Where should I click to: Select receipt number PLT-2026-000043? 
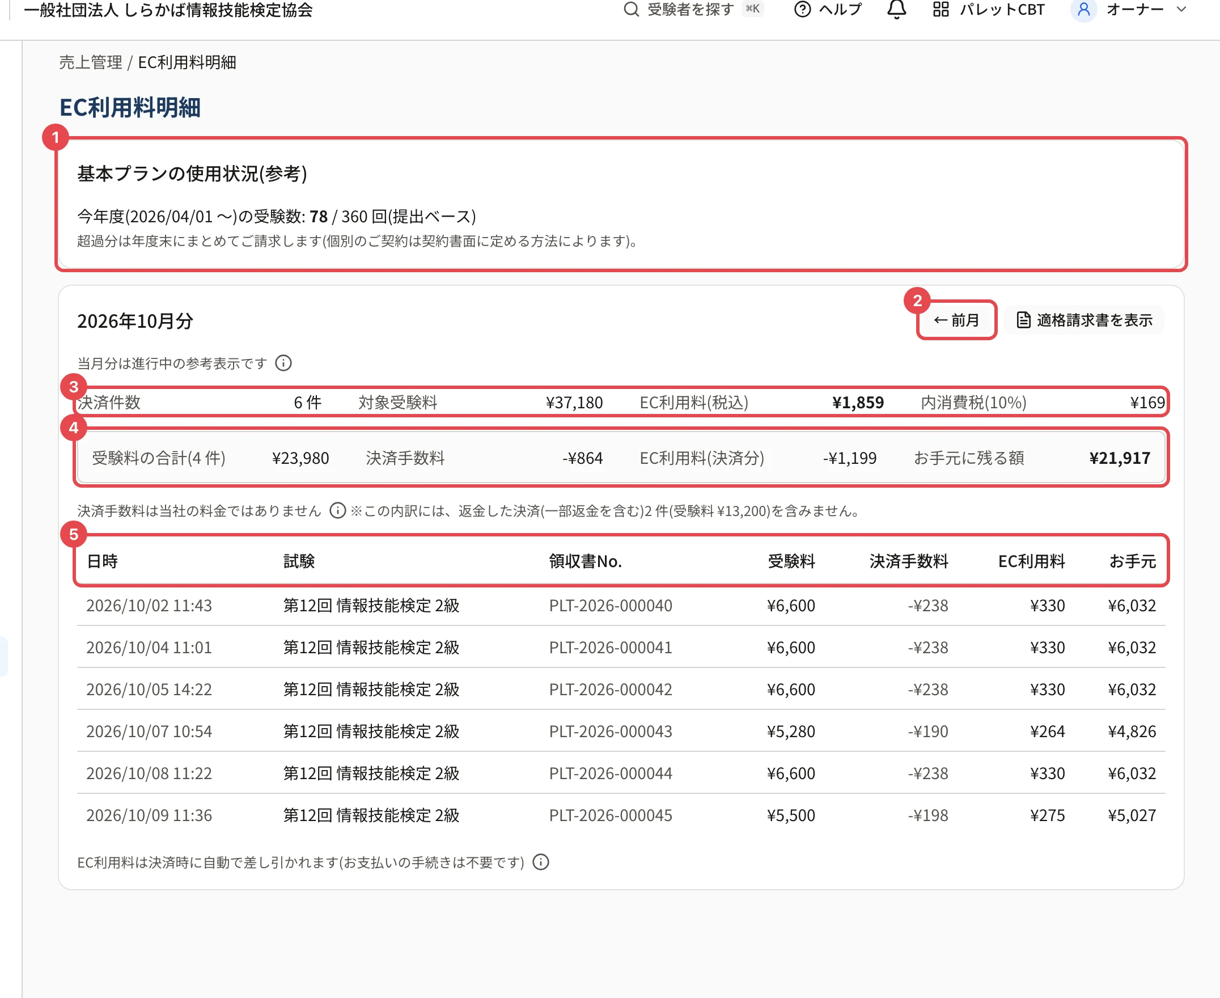click(611, 731)
